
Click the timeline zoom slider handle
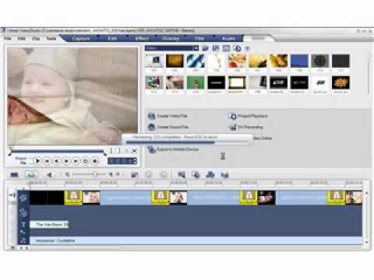(x=95, y=174)
